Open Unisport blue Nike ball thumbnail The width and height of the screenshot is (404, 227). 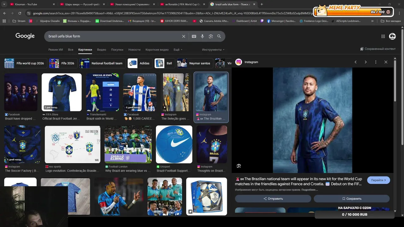pos(174,144)
